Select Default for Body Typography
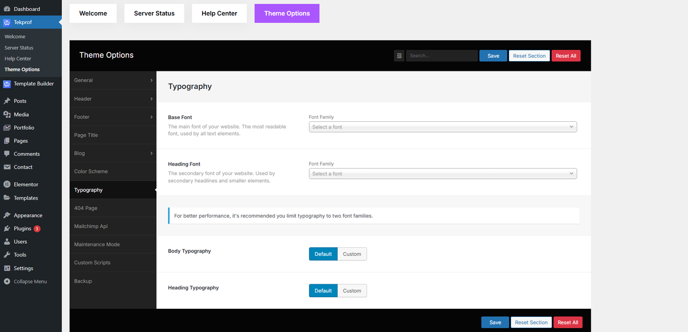 tap(323, 254)
